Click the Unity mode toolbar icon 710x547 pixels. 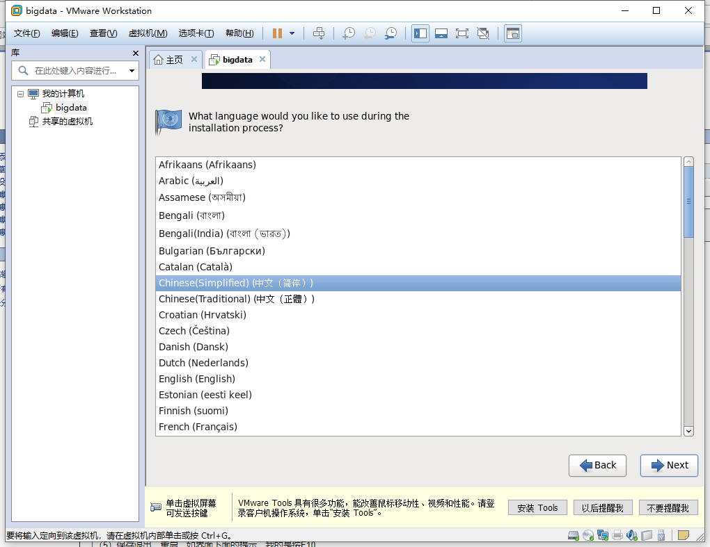click(x=483, y=33)
